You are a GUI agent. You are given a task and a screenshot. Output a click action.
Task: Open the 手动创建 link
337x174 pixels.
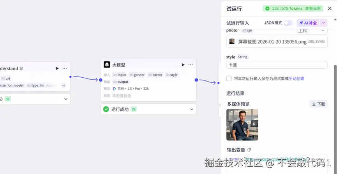click(x=296, y=78)
